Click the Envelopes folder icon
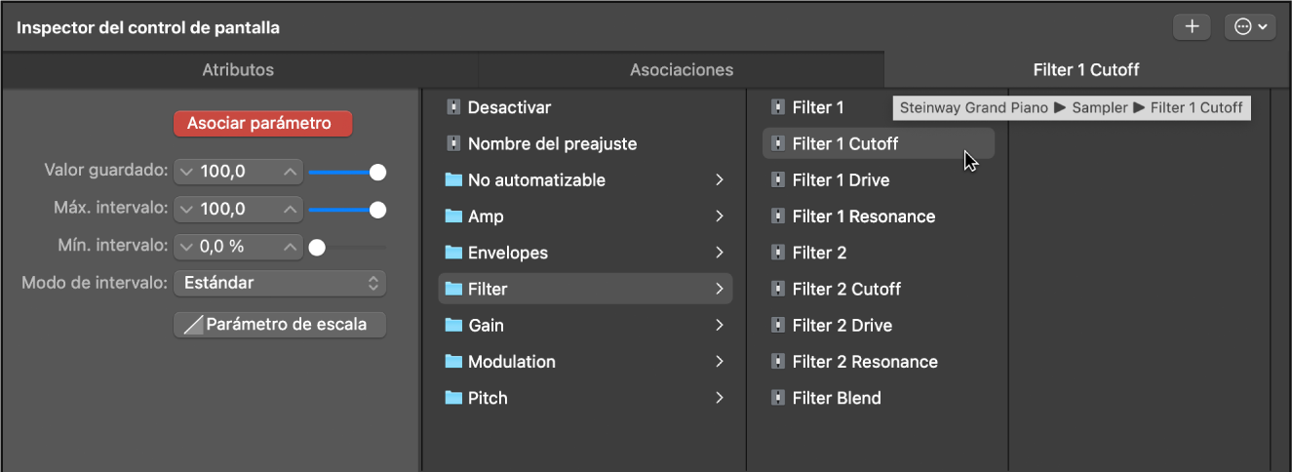 [452, 253]
